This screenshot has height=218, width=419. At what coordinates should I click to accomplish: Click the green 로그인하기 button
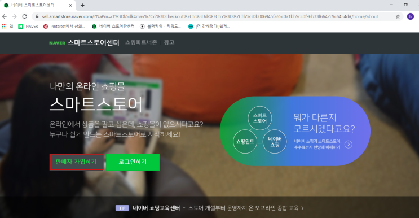(133, 162)
